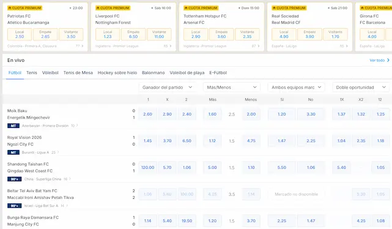Expand the Ambos equipos marc dropdown
Image resolution: width=392 pixels, height=229 pixels.
point(296,87)
